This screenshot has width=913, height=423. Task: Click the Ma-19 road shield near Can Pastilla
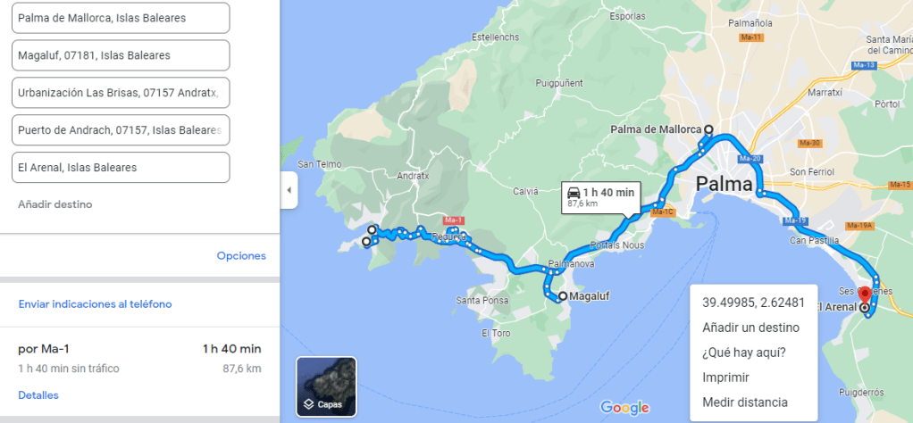795,220
